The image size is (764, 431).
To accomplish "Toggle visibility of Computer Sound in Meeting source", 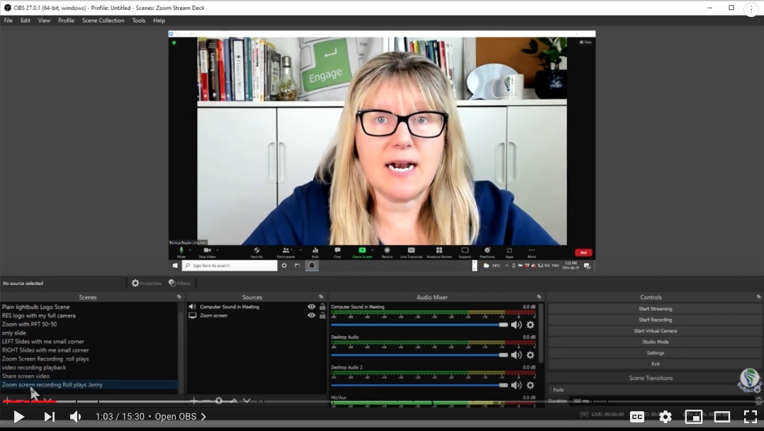I will tap(311, 307).
